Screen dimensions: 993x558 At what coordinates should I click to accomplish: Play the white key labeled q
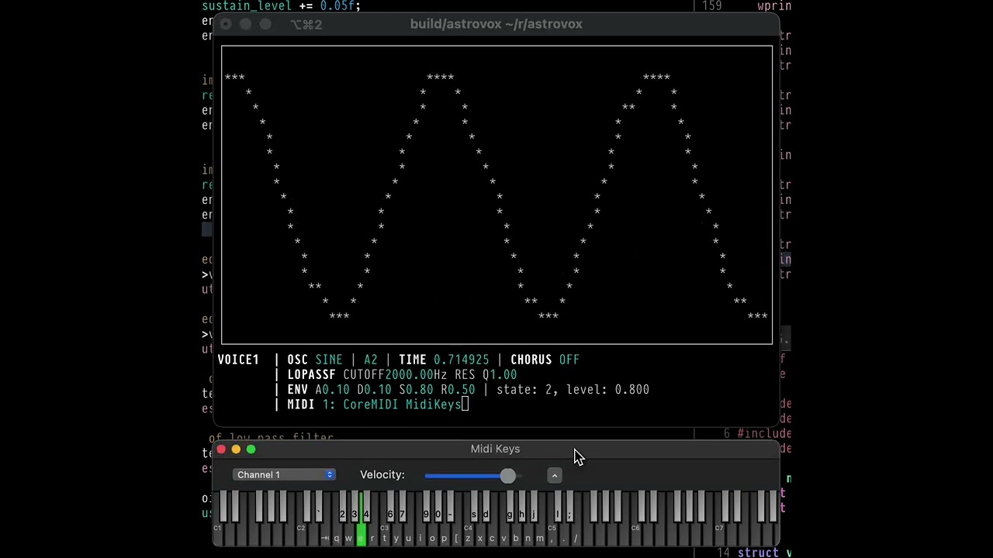[x=337, y=535]
